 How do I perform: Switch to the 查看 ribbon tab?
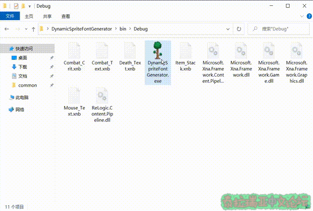[x=66, y=16]
